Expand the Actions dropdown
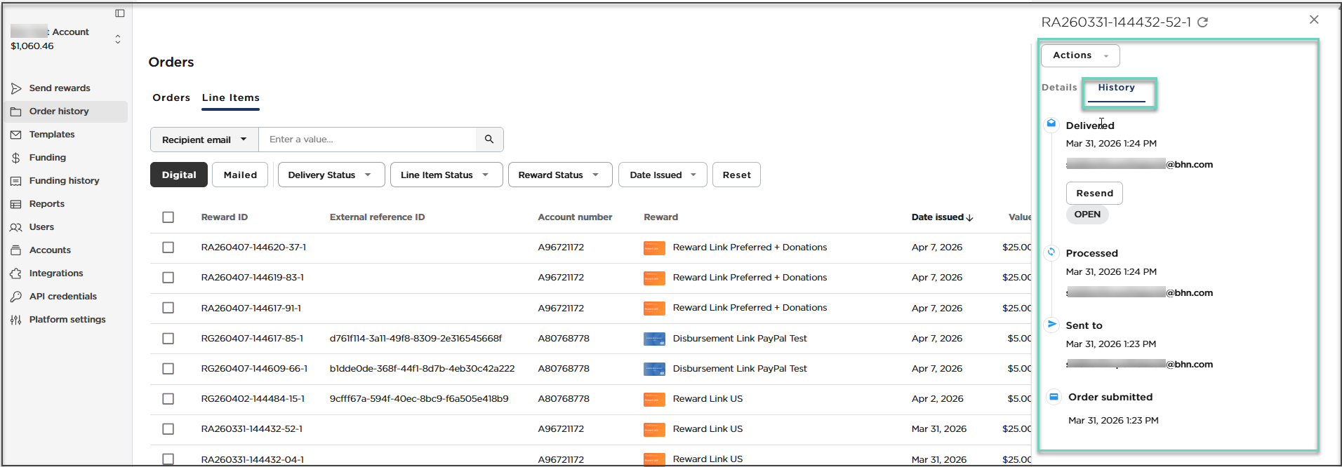This screenshot has width=1342, height=467. pyautogui.click(x=1080, y=55)
